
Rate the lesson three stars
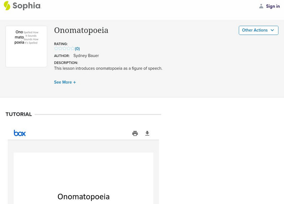(x=64, y=49)
